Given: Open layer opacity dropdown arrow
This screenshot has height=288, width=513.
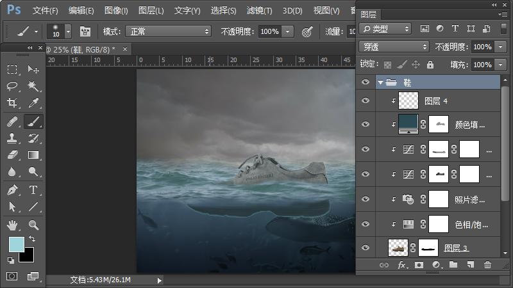Looking at the screenshot, I should pos(501,47).
